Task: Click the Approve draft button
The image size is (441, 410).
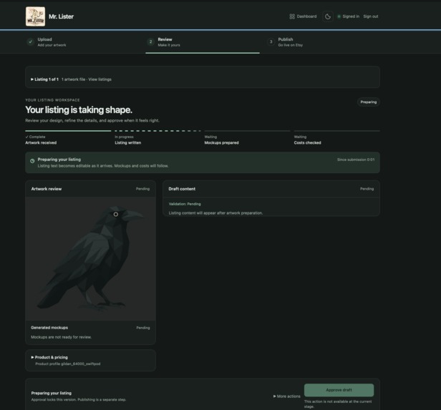Action: click(x=339, y=390)
